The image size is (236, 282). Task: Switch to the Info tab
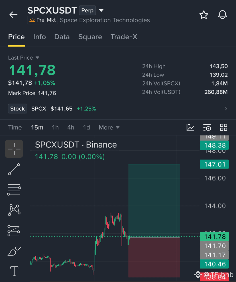pyautogui.click(x=40, y=37)
